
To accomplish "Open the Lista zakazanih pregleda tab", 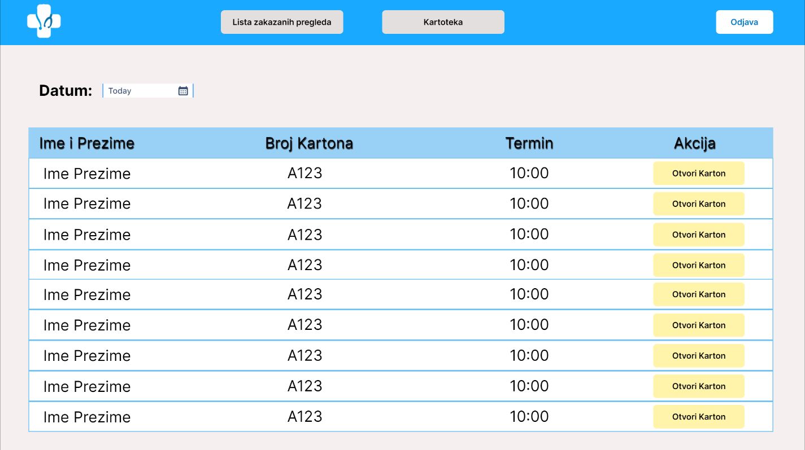I will (x=282, y=22).
